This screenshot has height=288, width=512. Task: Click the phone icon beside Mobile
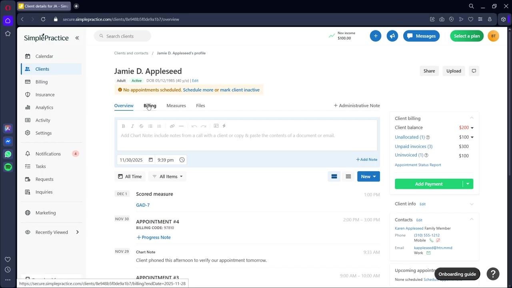(431, 240)
